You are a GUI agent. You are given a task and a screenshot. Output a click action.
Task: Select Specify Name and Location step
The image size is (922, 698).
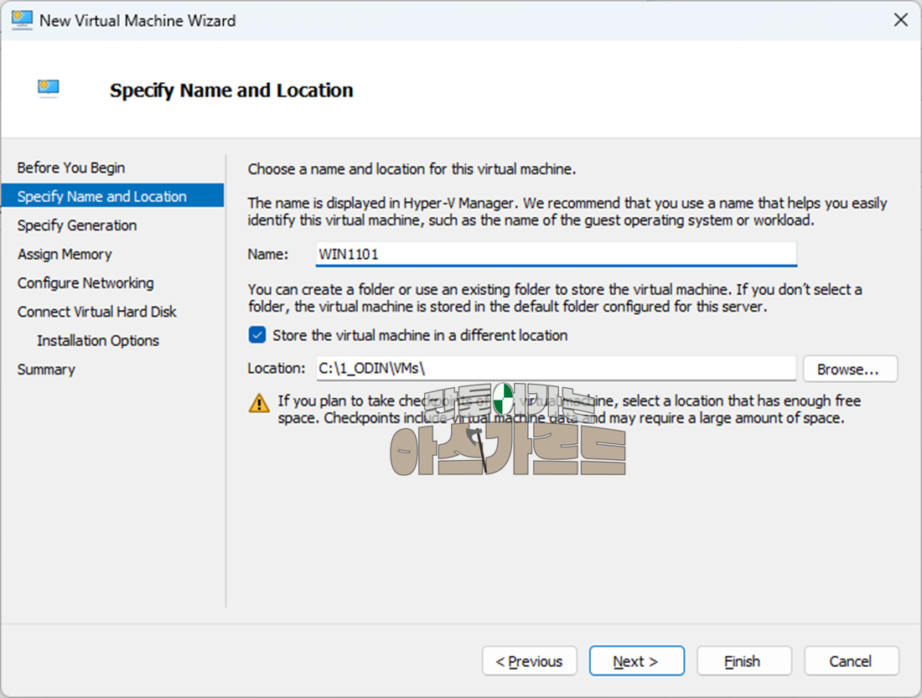pyautogui.click(x=113, y=196)
